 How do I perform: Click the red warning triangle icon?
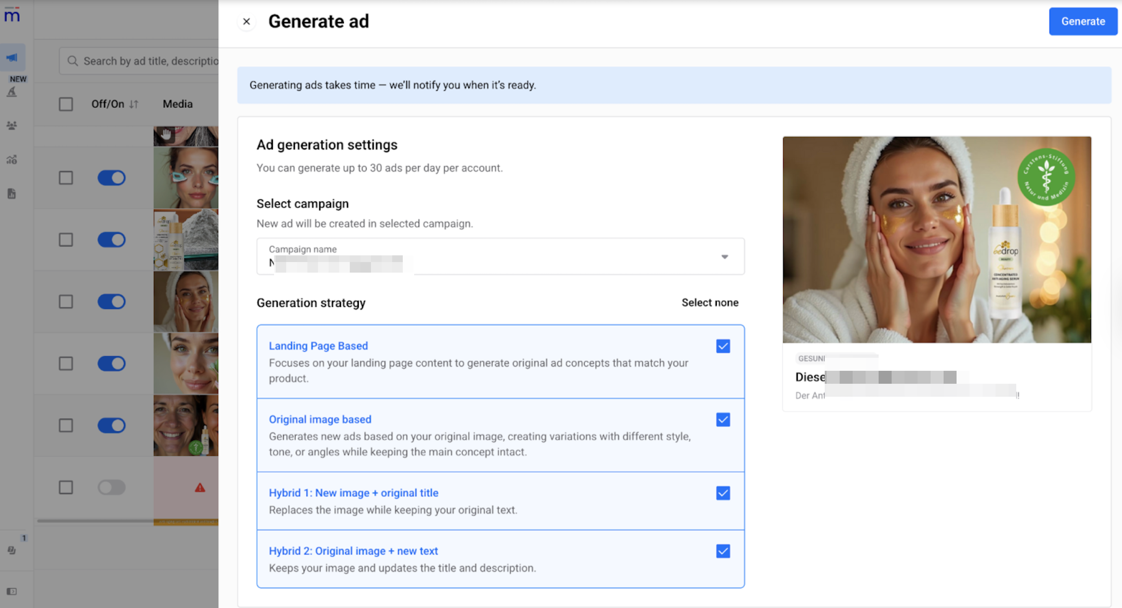tap(199, 488)
